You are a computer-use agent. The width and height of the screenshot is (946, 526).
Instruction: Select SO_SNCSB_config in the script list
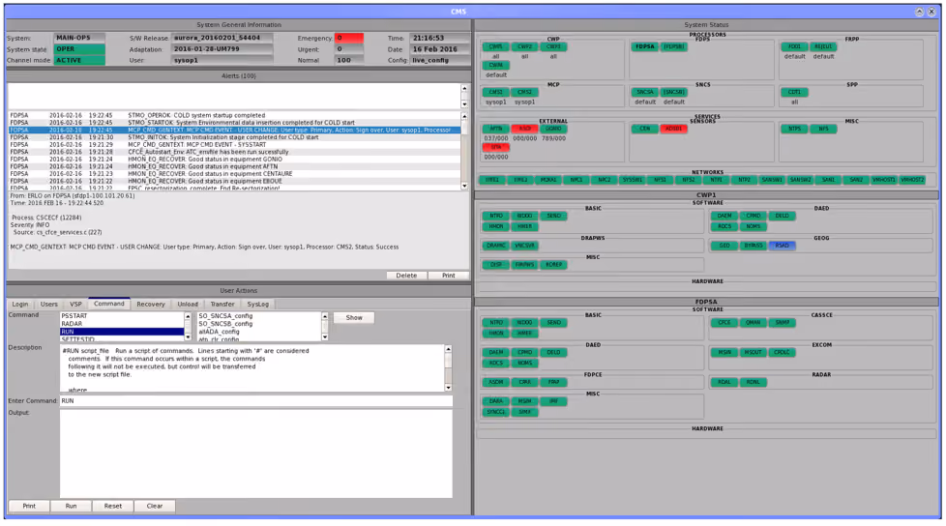point(259,323)
